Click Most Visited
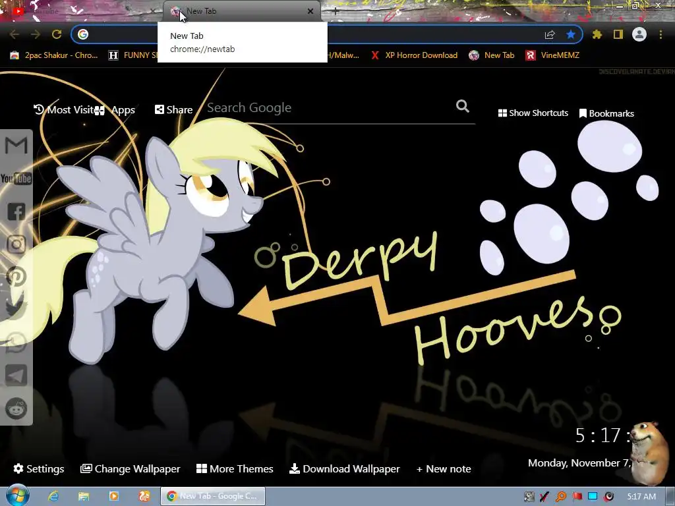This screenshot has height=506, width=675. pyautogui.click(x=64, y=110)
